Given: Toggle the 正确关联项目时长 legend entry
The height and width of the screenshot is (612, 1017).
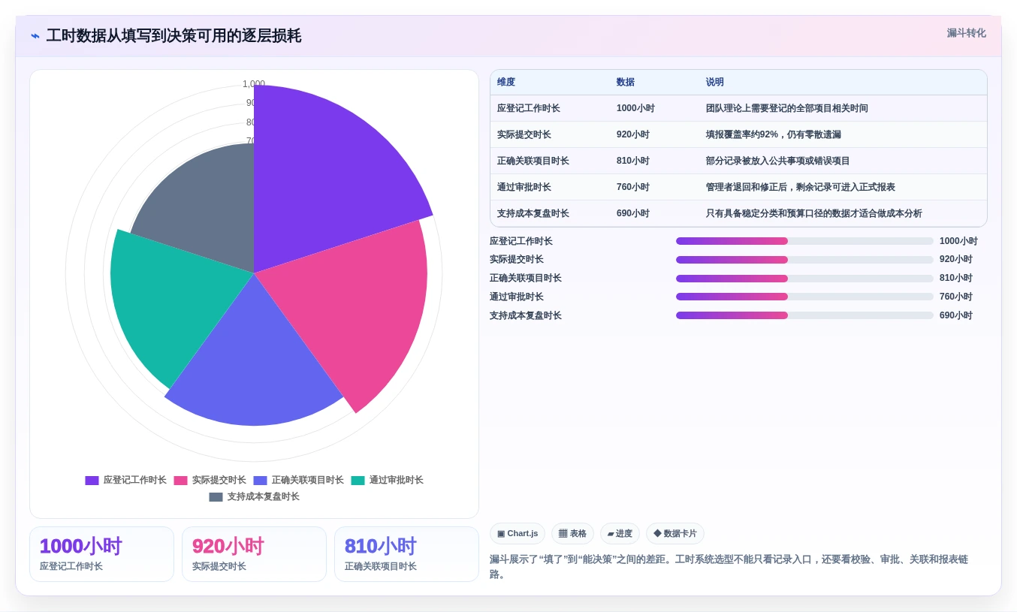Looking at the screenshot, I should coord(298,480).
